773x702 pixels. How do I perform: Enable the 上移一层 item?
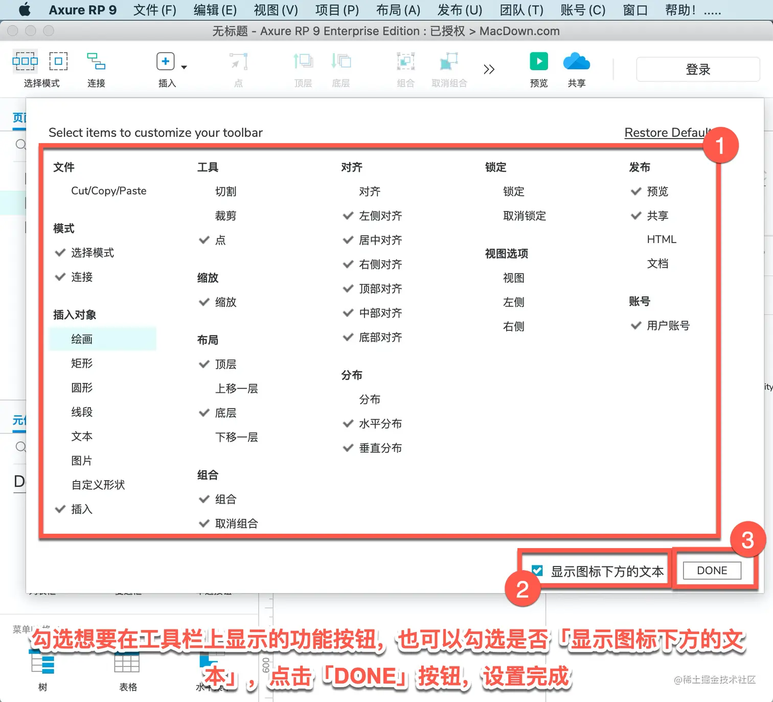coord(236,389)
